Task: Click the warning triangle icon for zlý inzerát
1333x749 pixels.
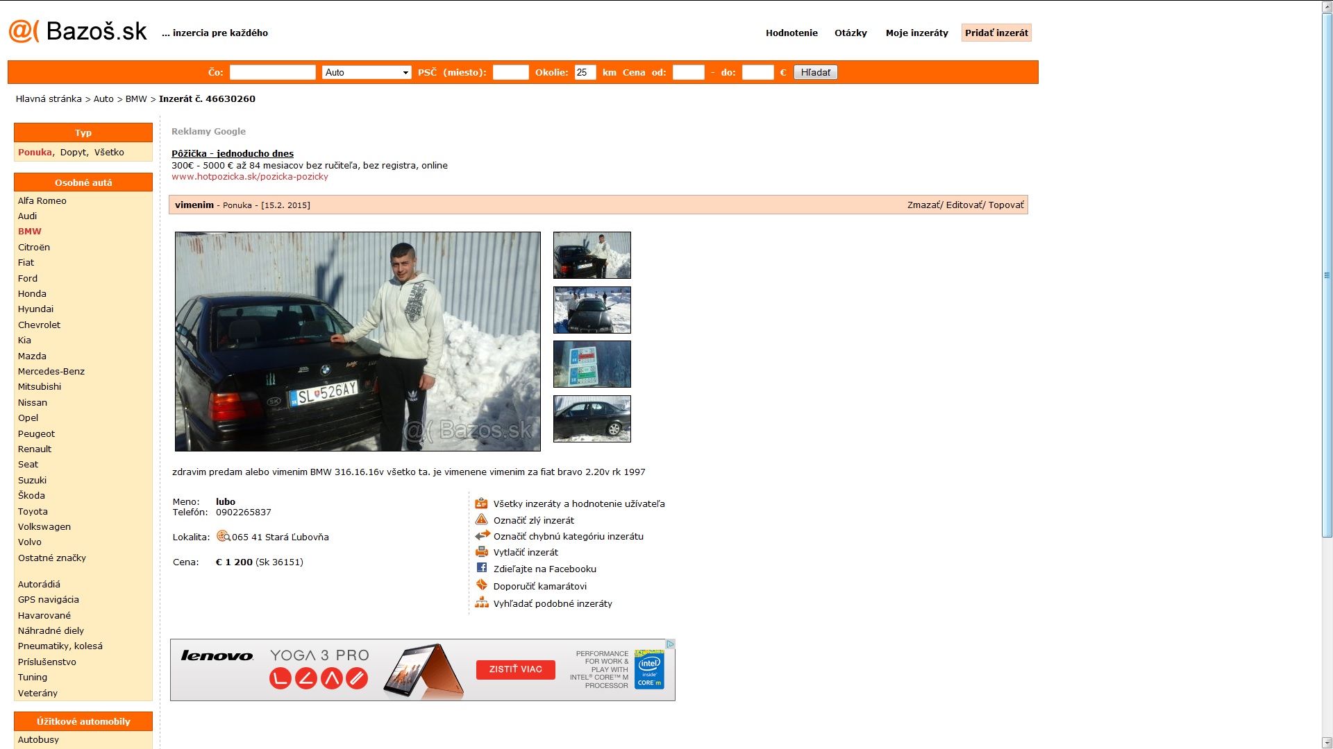Action: pos(481,519)
